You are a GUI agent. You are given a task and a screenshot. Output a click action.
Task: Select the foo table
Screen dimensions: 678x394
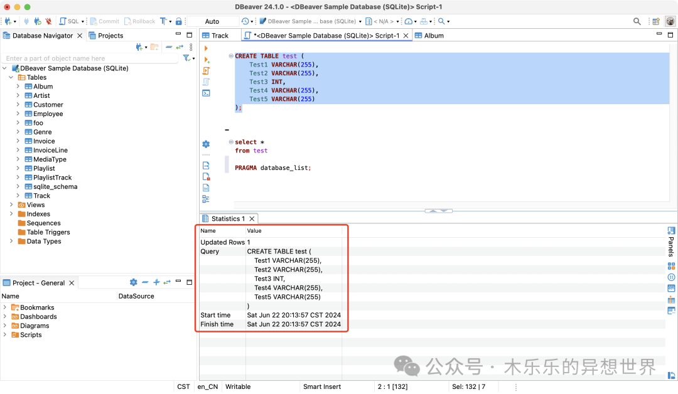pos(38,123)
